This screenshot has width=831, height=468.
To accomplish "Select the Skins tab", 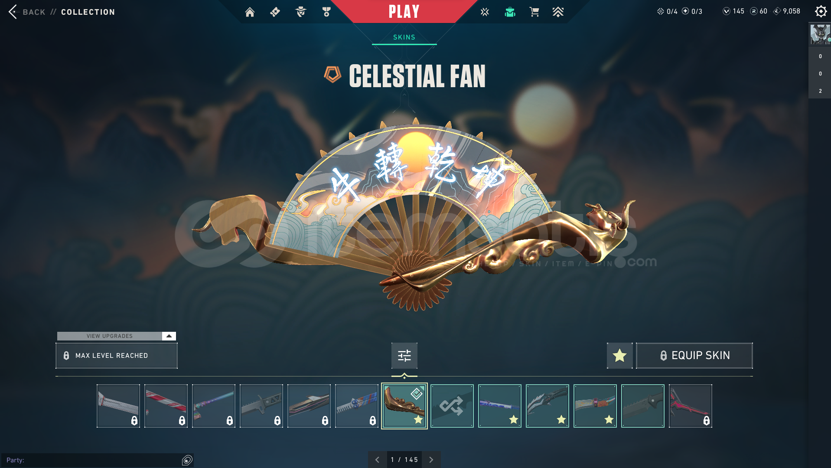I will (404, 37).
